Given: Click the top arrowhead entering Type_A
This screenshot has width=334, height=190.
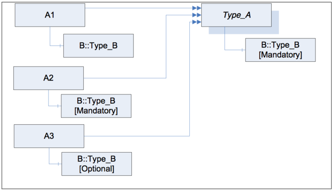Looking at the screenshot, I should pyautogui.click(x=198, y=8).
